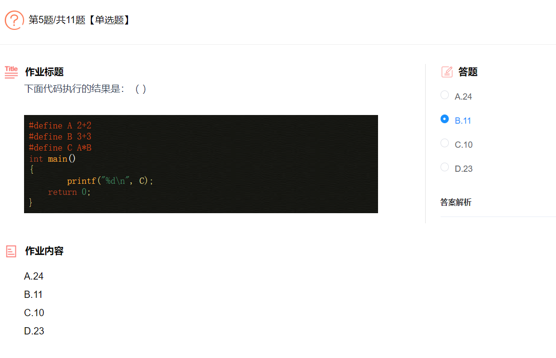This screenshot has width=556, height=358.
Task: Click the 答题 heading
Action: (468, 72)
